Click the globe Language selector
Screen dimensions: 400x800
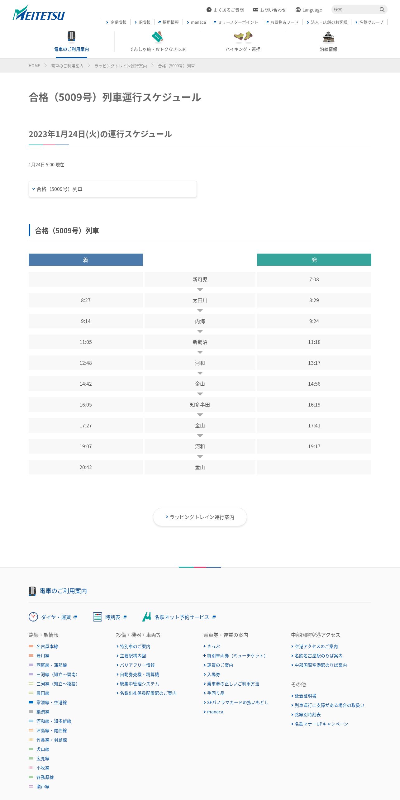click(309, 10)
